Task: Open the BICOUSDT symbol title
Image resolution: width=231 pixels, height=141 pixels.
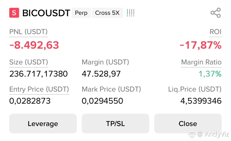Action: pyautogui.click(x=46, y=13)
